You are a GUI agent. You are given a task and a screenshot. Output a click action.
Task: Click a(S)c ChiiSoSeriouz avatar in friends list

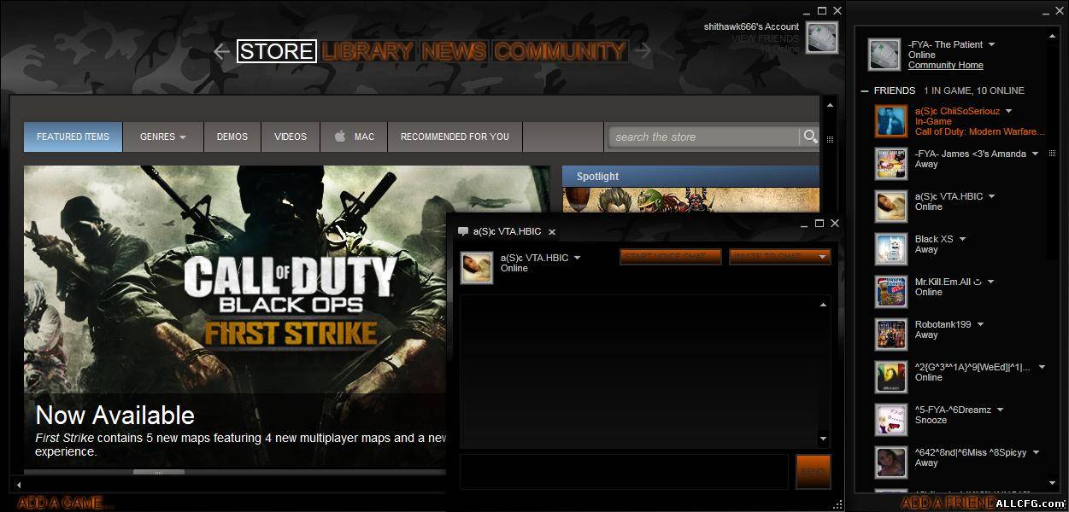(891, 121)
